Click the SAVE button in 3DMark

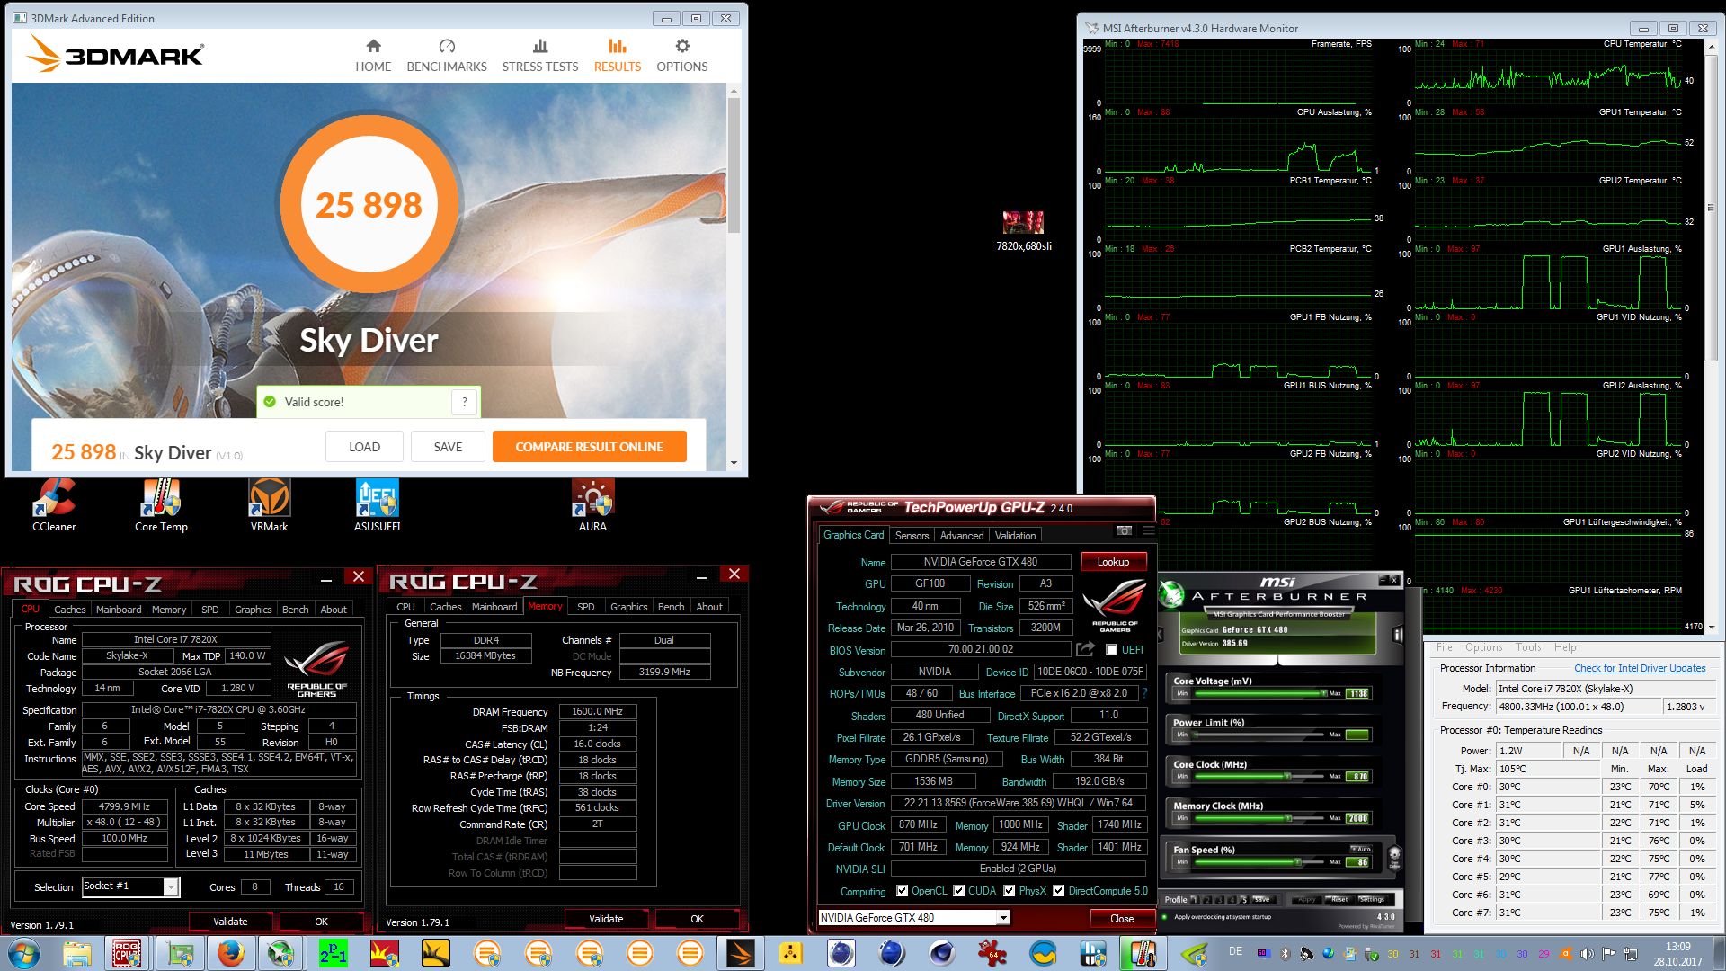(448, 447)
